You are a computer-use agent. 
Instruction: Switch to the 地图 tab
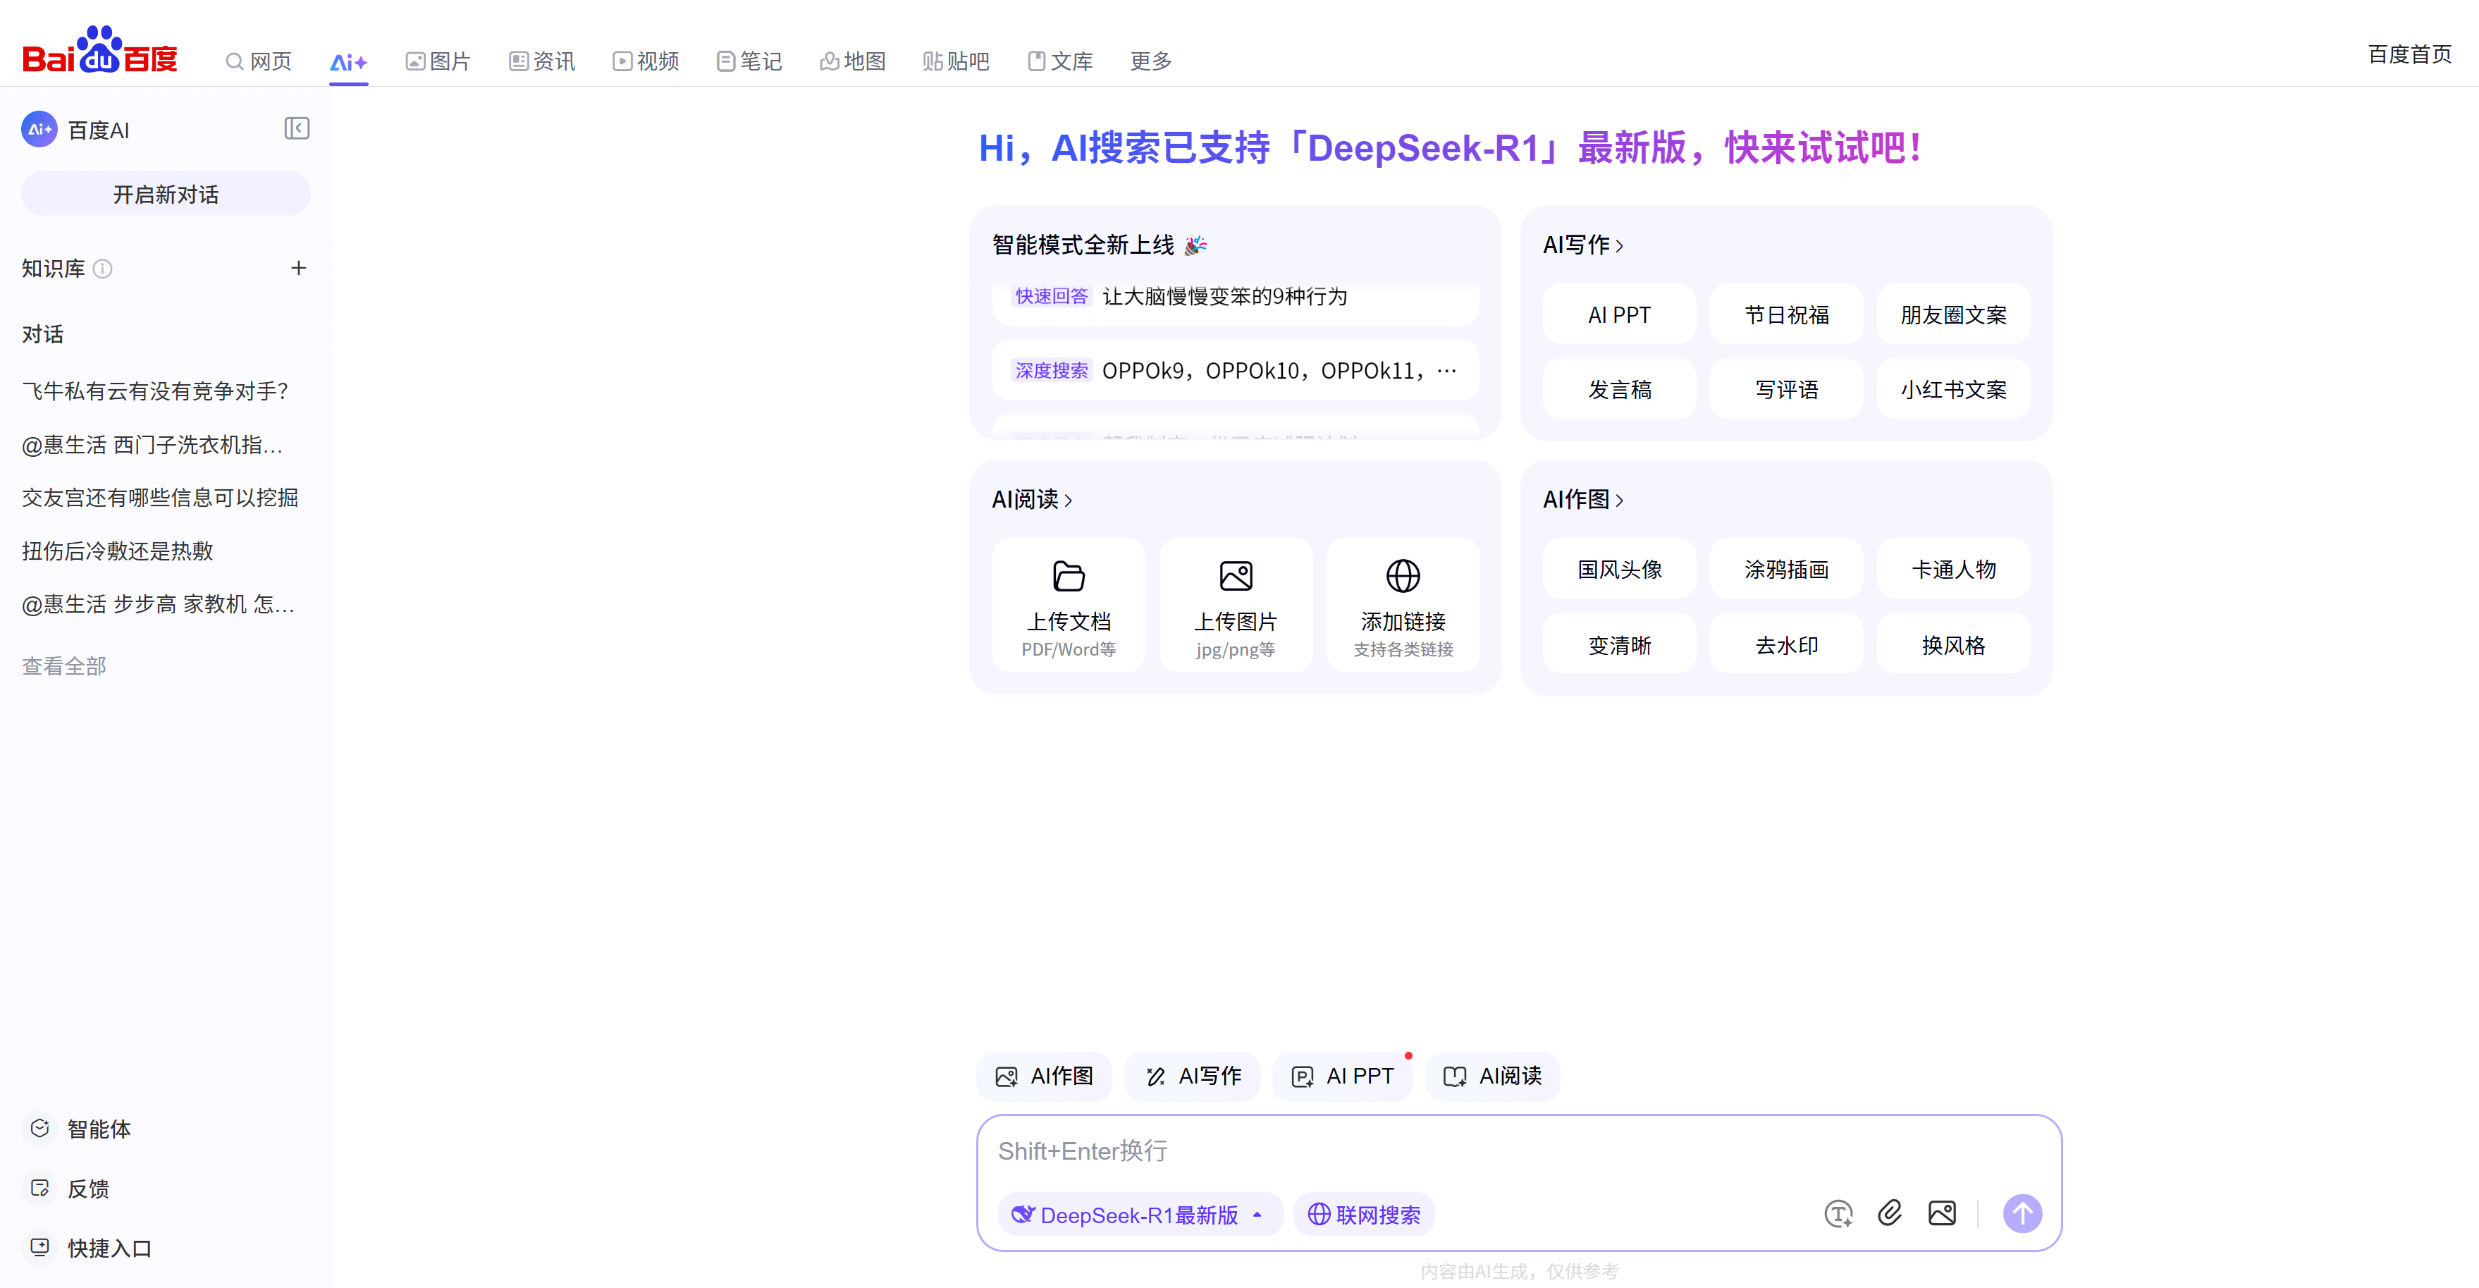(x=853, y=61)
